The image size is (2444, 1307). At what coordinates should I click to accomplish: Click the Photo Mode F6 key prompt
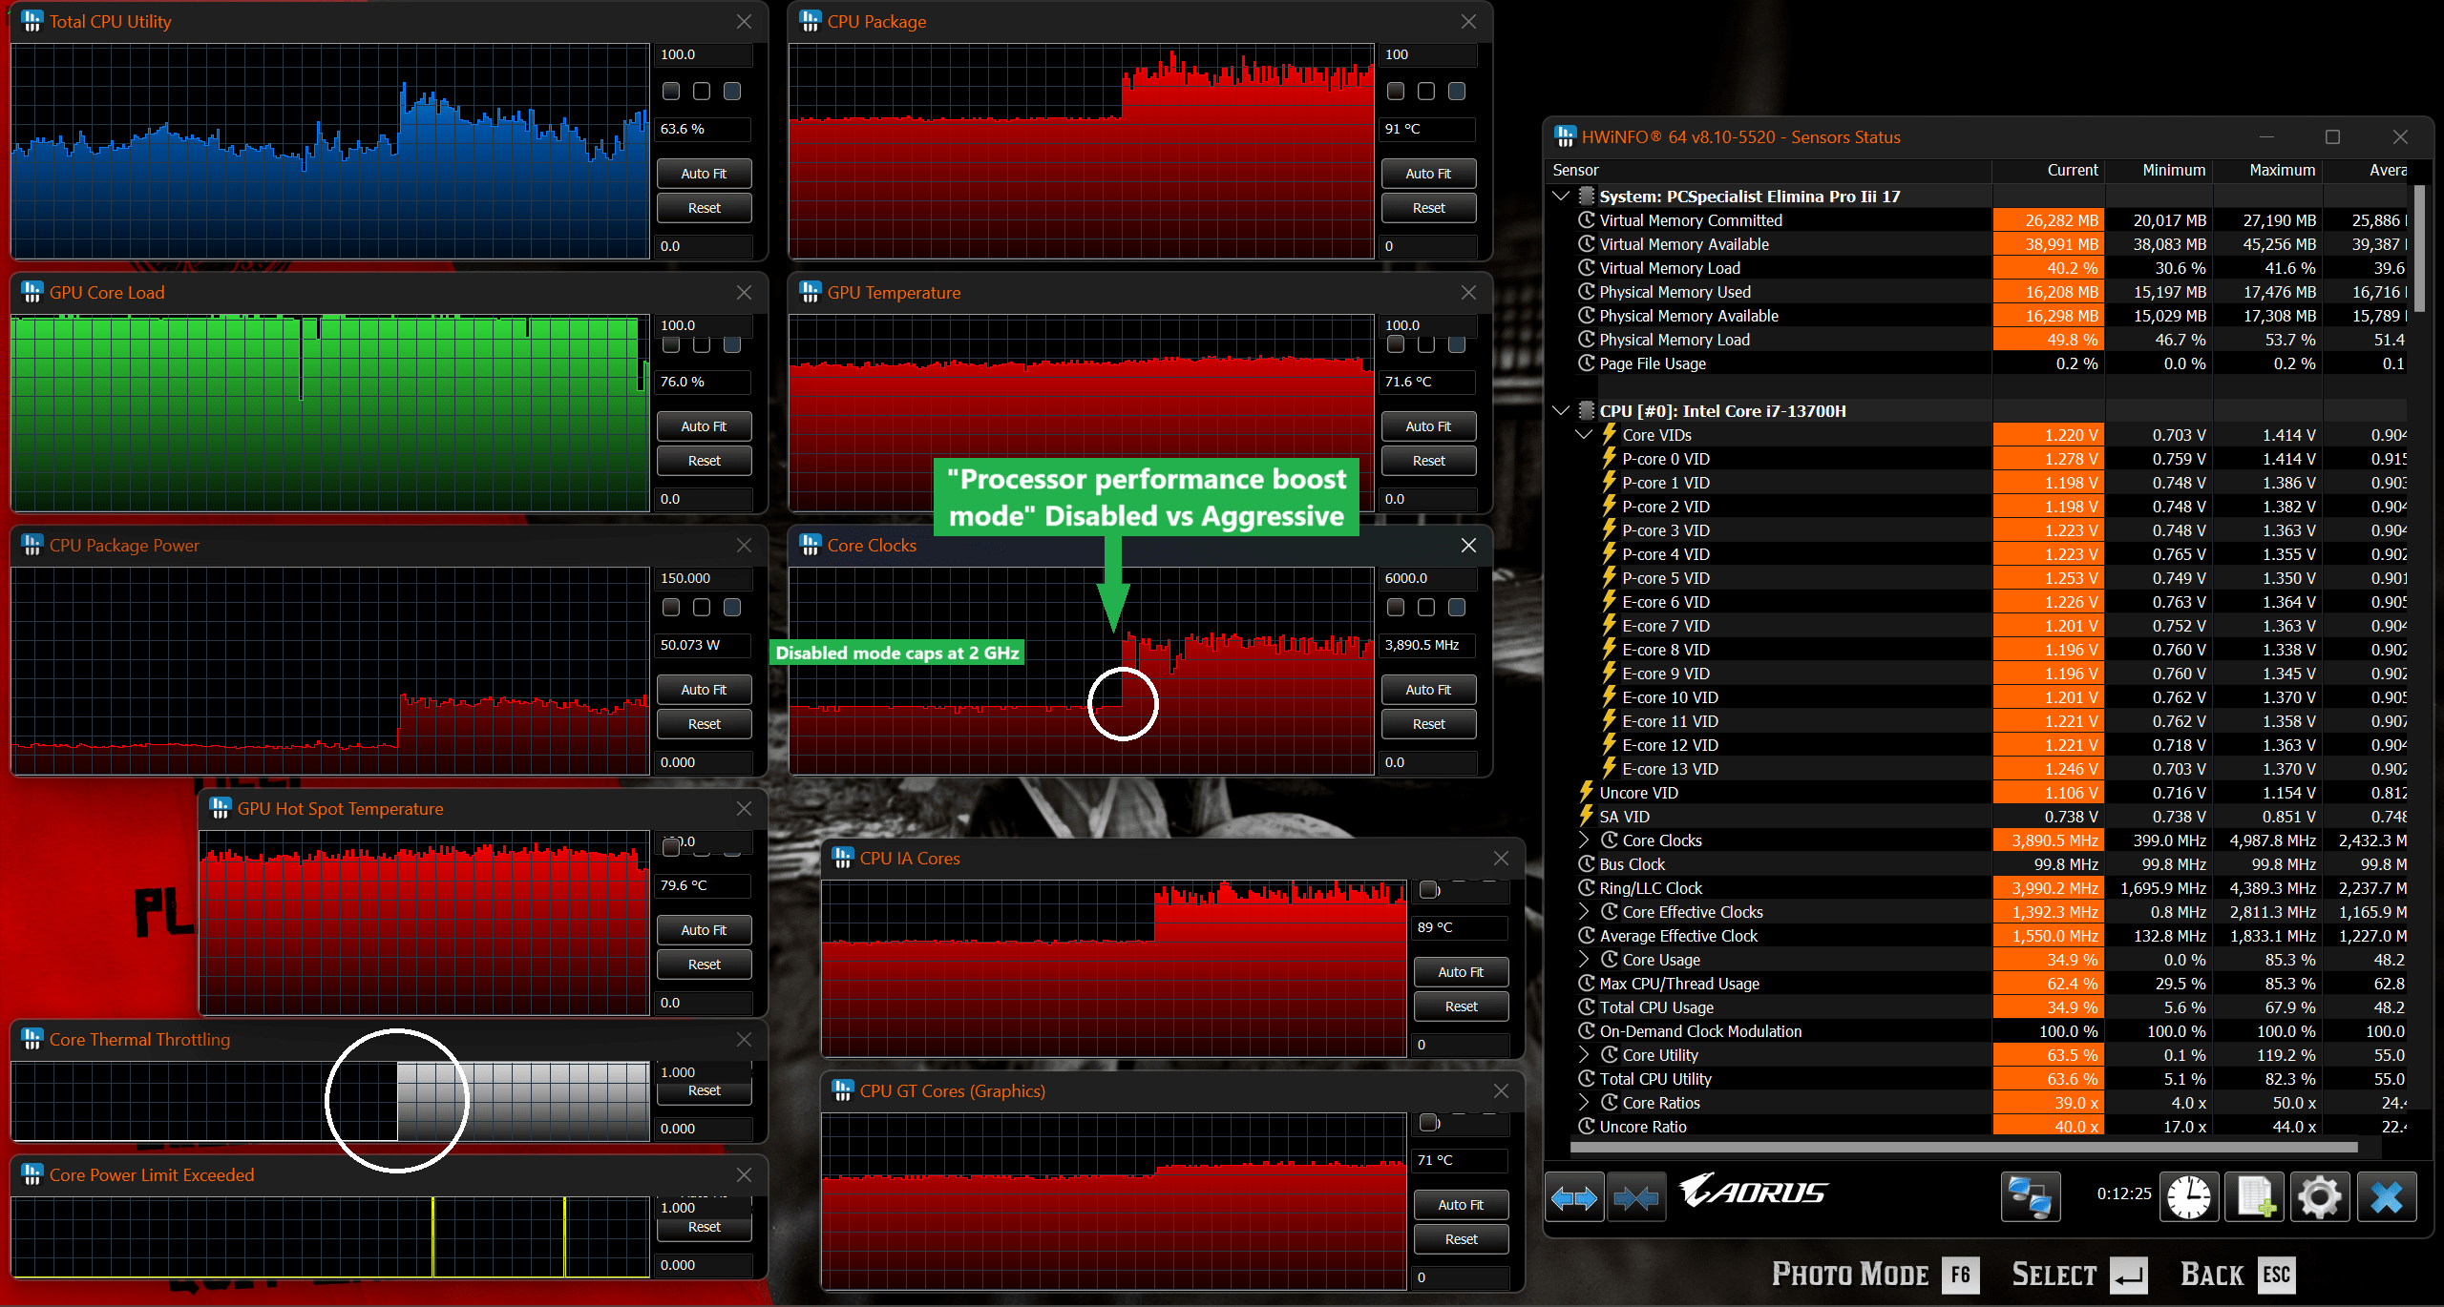1875,1274
